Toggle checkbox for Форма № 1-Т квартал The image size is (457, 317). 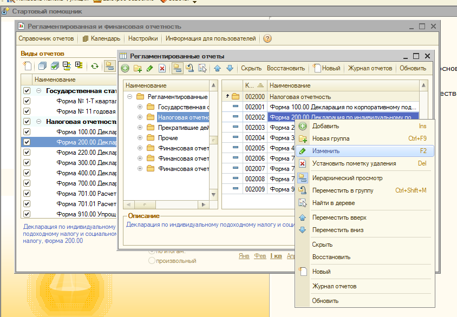[x=27, y=101]
